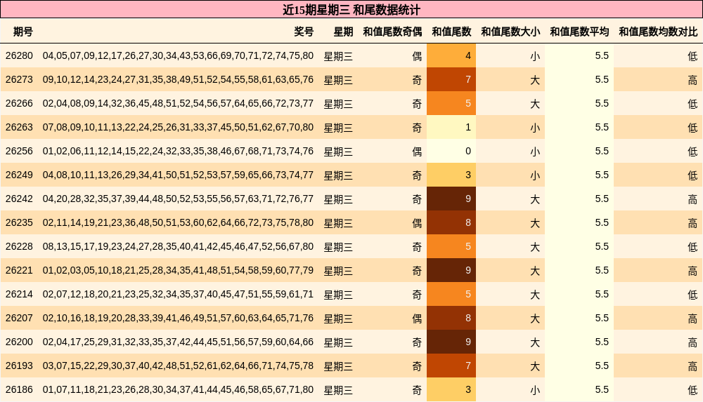Click tail-number cell 8 in row 26235
This screenshot has height=402, width=703.
coord(451,222)
